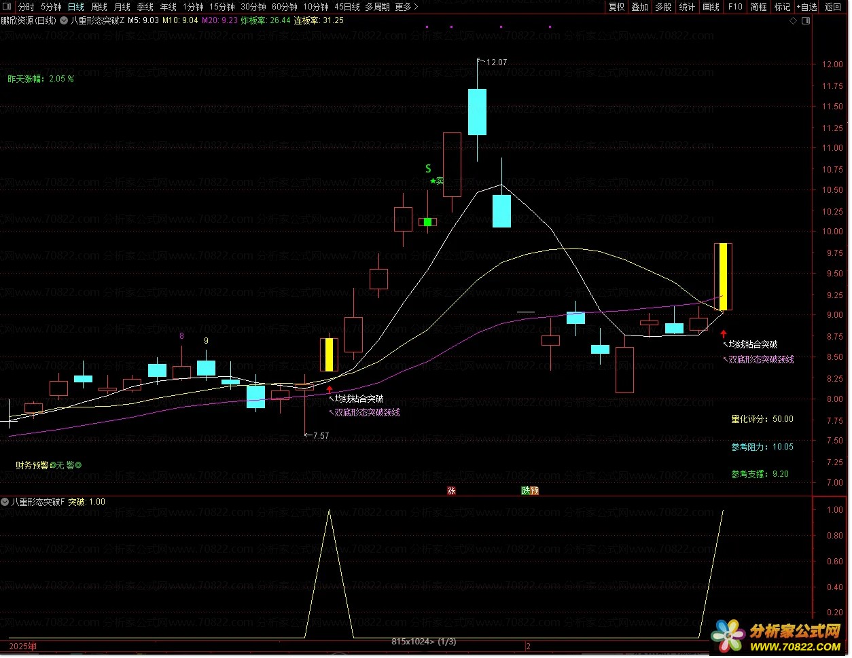852x658 pixels.
Task: Switch to the 5分钟 period tab
Action: tap(51, 7)
